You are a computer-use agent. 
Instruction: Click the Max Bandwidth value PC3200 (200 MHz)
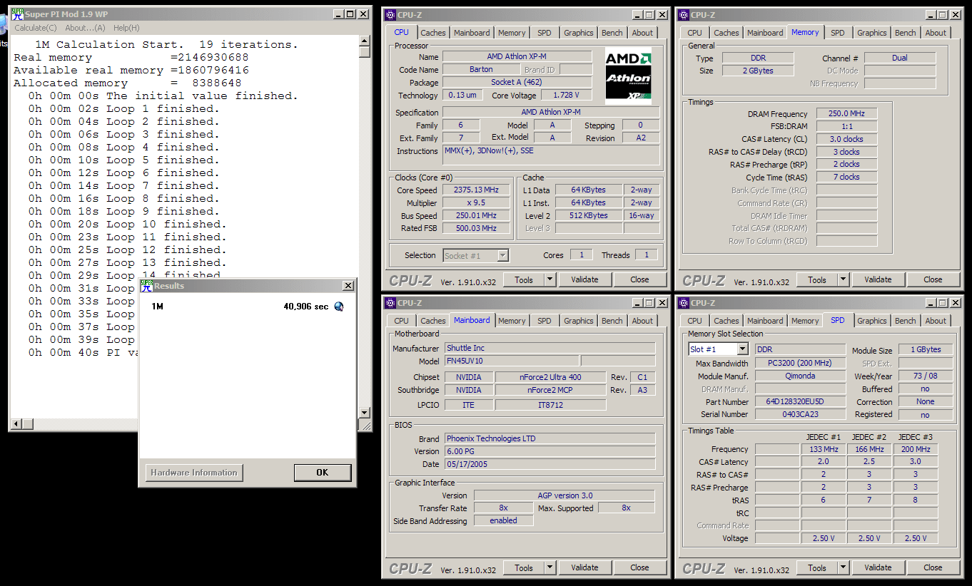coord(799,364)
